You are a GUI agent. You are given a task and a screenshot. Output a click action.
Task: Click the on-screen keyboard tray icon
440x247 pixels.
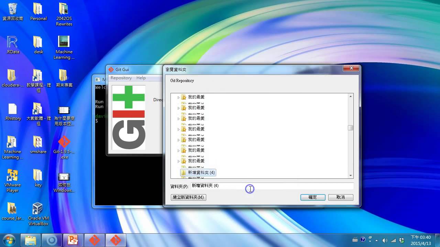coord(355,240)
